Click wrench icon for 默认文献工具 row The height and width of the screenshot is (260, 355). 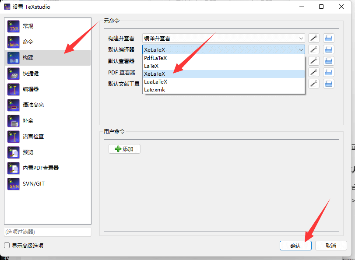[x=314, y=84]
